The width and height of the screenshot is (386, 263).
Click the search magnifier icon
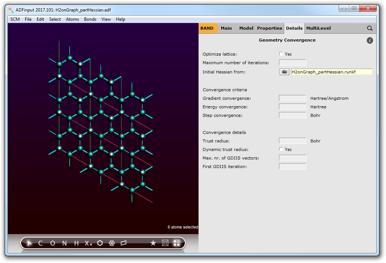tap(369, 28)
